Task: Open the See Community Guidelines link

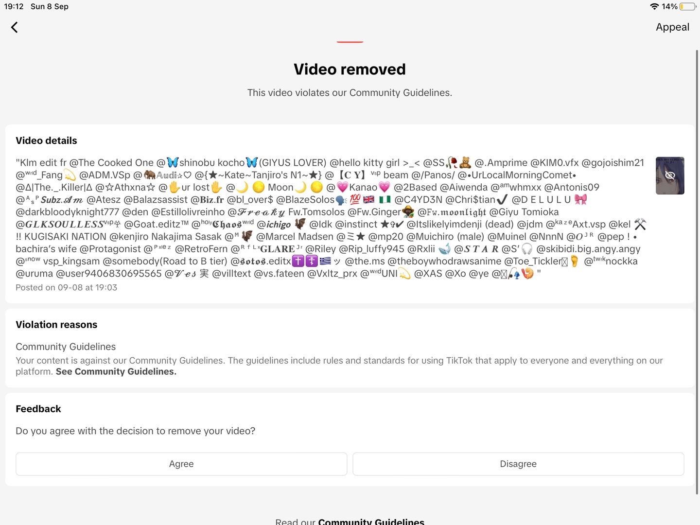Action: pyautogui.click(x=116, y=371)
